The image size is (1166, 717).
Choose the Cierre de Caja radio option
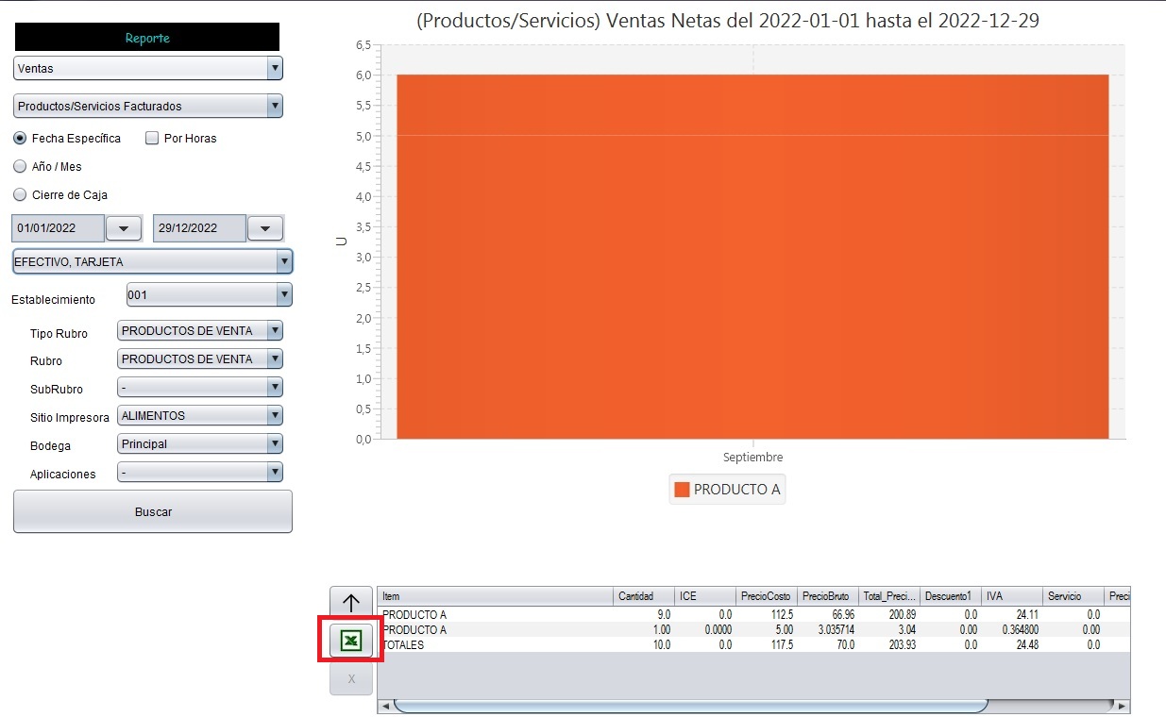tap(20, 194)
